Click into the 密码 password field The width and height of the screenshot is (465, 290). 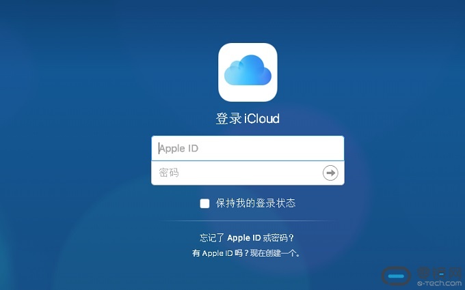pos(236,173)
